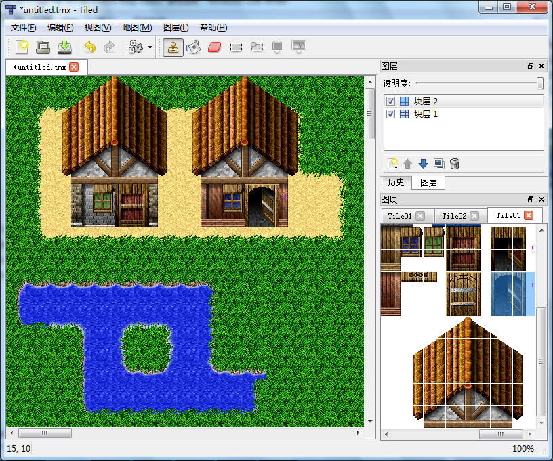Open the 文件(F) menu
Image resolution: width=553 pixels, height=461 pixels.
[x=23, y=28]
